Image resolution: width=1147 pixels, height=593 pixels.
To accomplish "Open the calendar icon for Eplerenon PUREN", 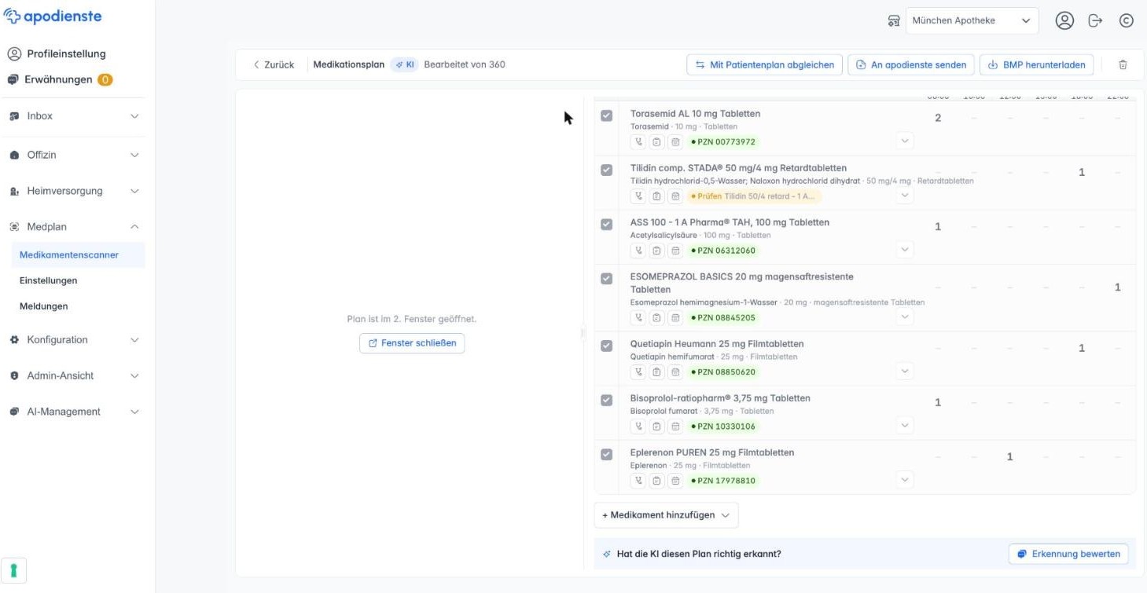I will 675,481.
